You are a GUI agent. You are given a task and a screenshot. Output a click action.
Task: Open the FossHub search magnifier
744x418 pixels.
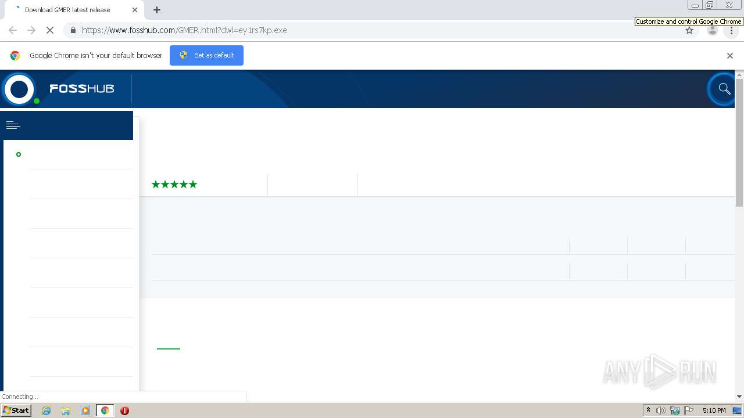point(724,89)
